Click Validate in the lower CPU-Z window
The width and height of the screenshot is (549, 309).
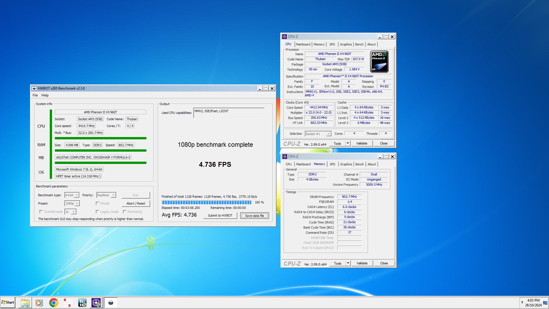(362, 263)
